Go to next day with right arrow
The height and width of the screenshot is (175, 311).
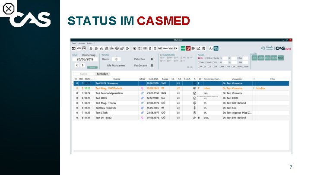point(83,65)
